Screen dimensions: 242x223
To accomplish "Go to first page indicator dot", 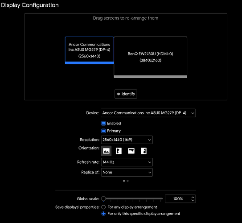I will click(124, 181).
